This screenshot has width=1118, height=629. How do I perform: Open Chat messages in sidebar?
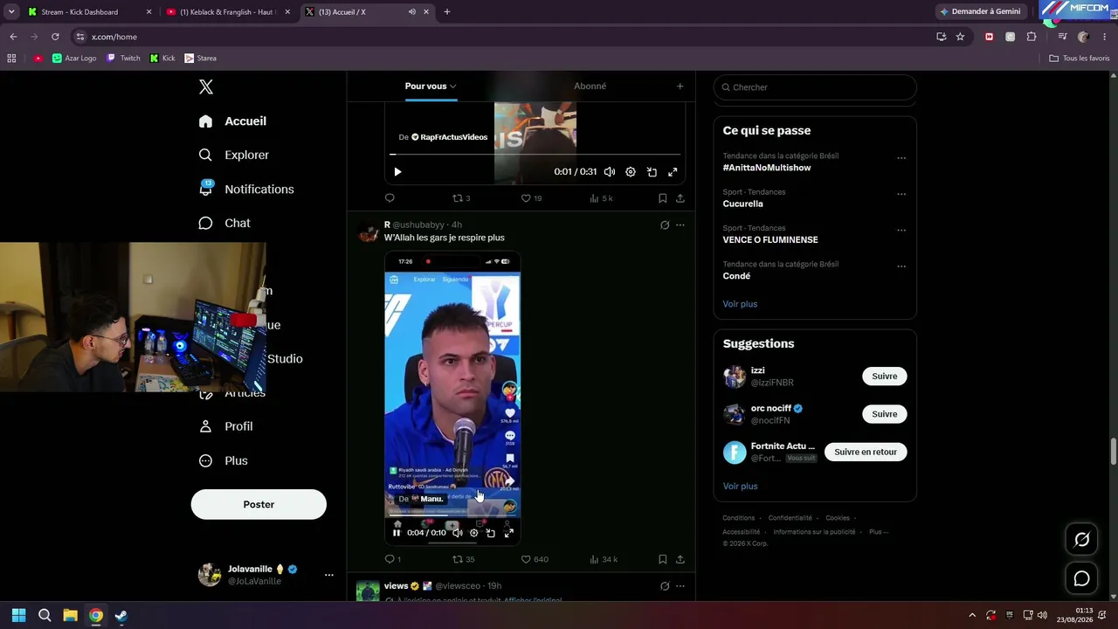coord(224,223)
